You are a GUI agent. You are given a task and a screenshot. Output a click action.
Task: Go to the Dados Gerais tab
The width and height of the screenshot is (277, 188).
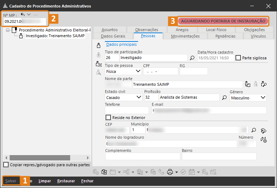click(x=113, y=36)
